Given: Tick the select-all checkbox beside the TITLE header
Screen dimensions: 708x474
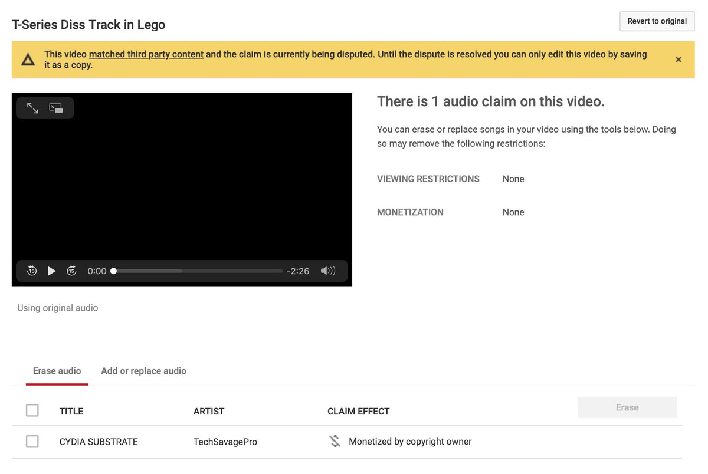Looking at the screenshot, I should 32,410.
